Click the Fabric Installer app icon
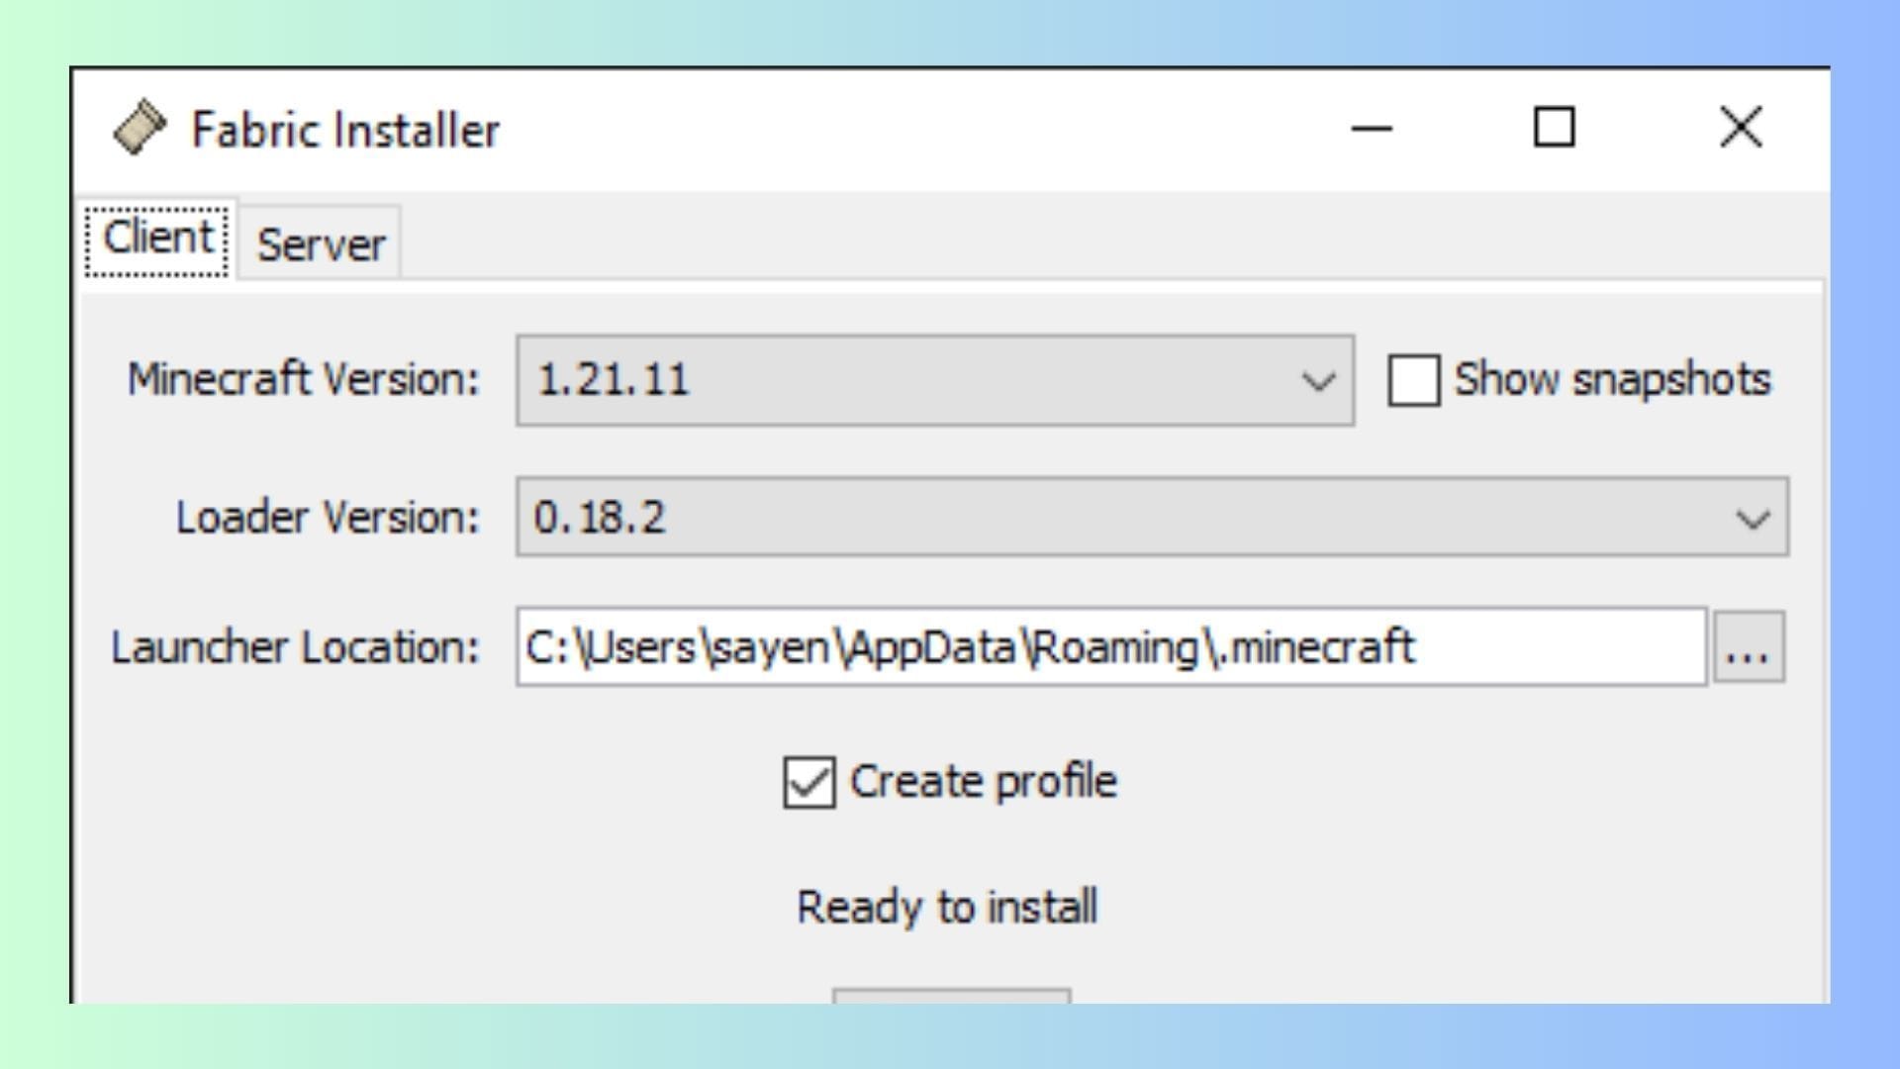The height and width of the screenshot is (1069, 1900). [142, 127]
